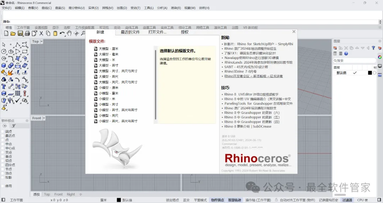Enable the 顶点 object snap checkbox
Image resolution: width=383 pixels, height=203 pixels.
[3, 173]
